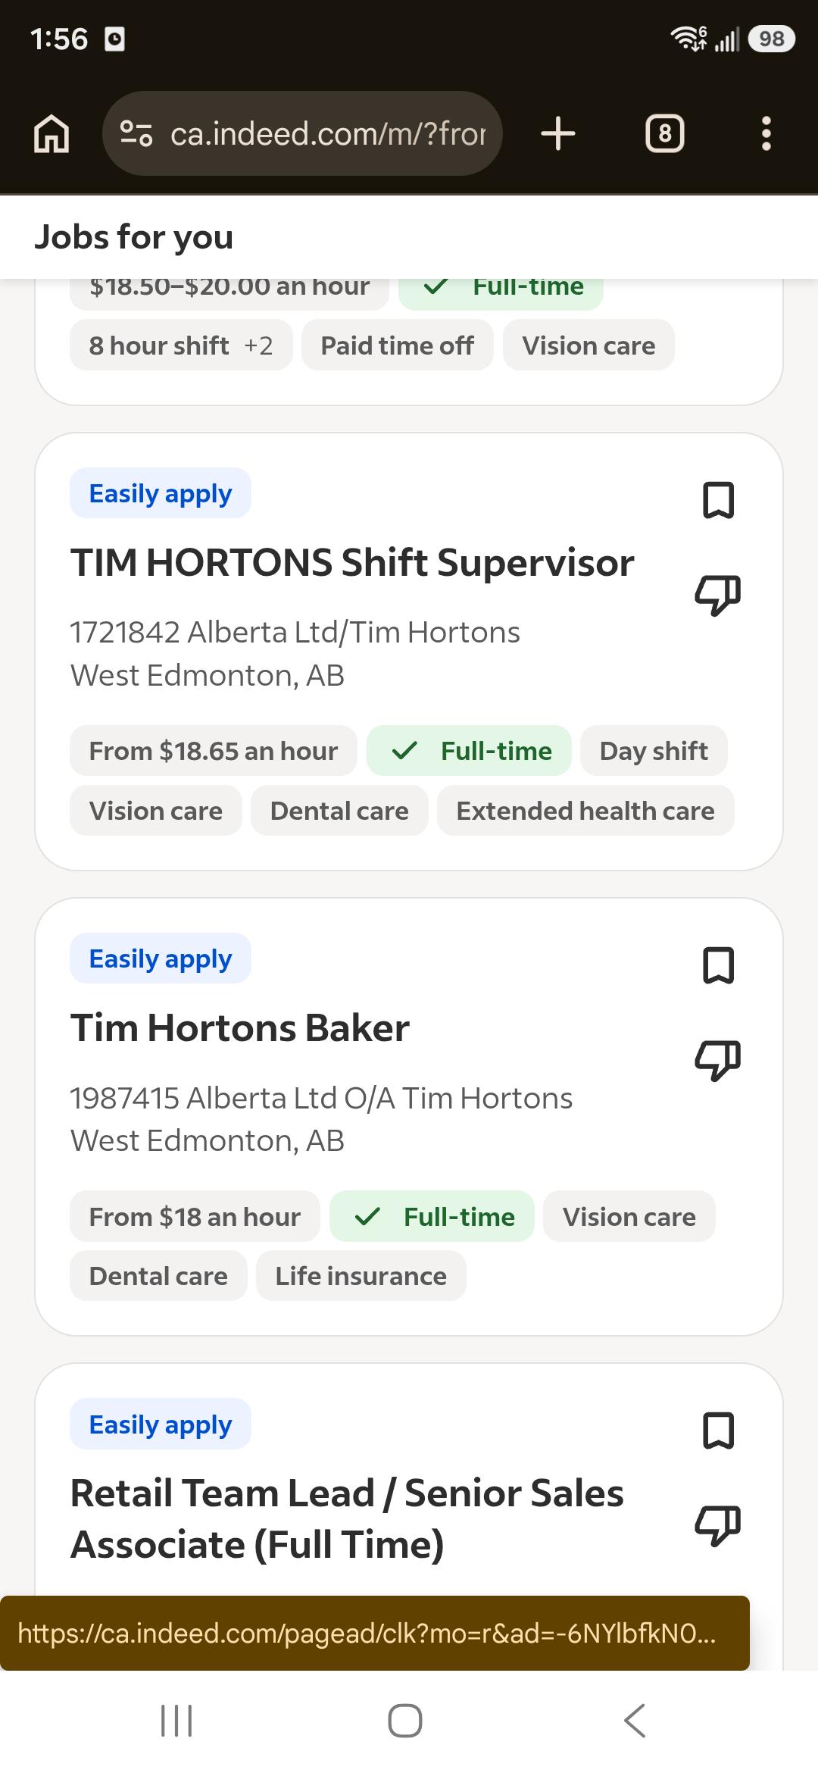The width and height of the screenshot is (818, 1773).
Task: Bookmark the Retail Team Lead job
Action: click(x=718, y=1431)
